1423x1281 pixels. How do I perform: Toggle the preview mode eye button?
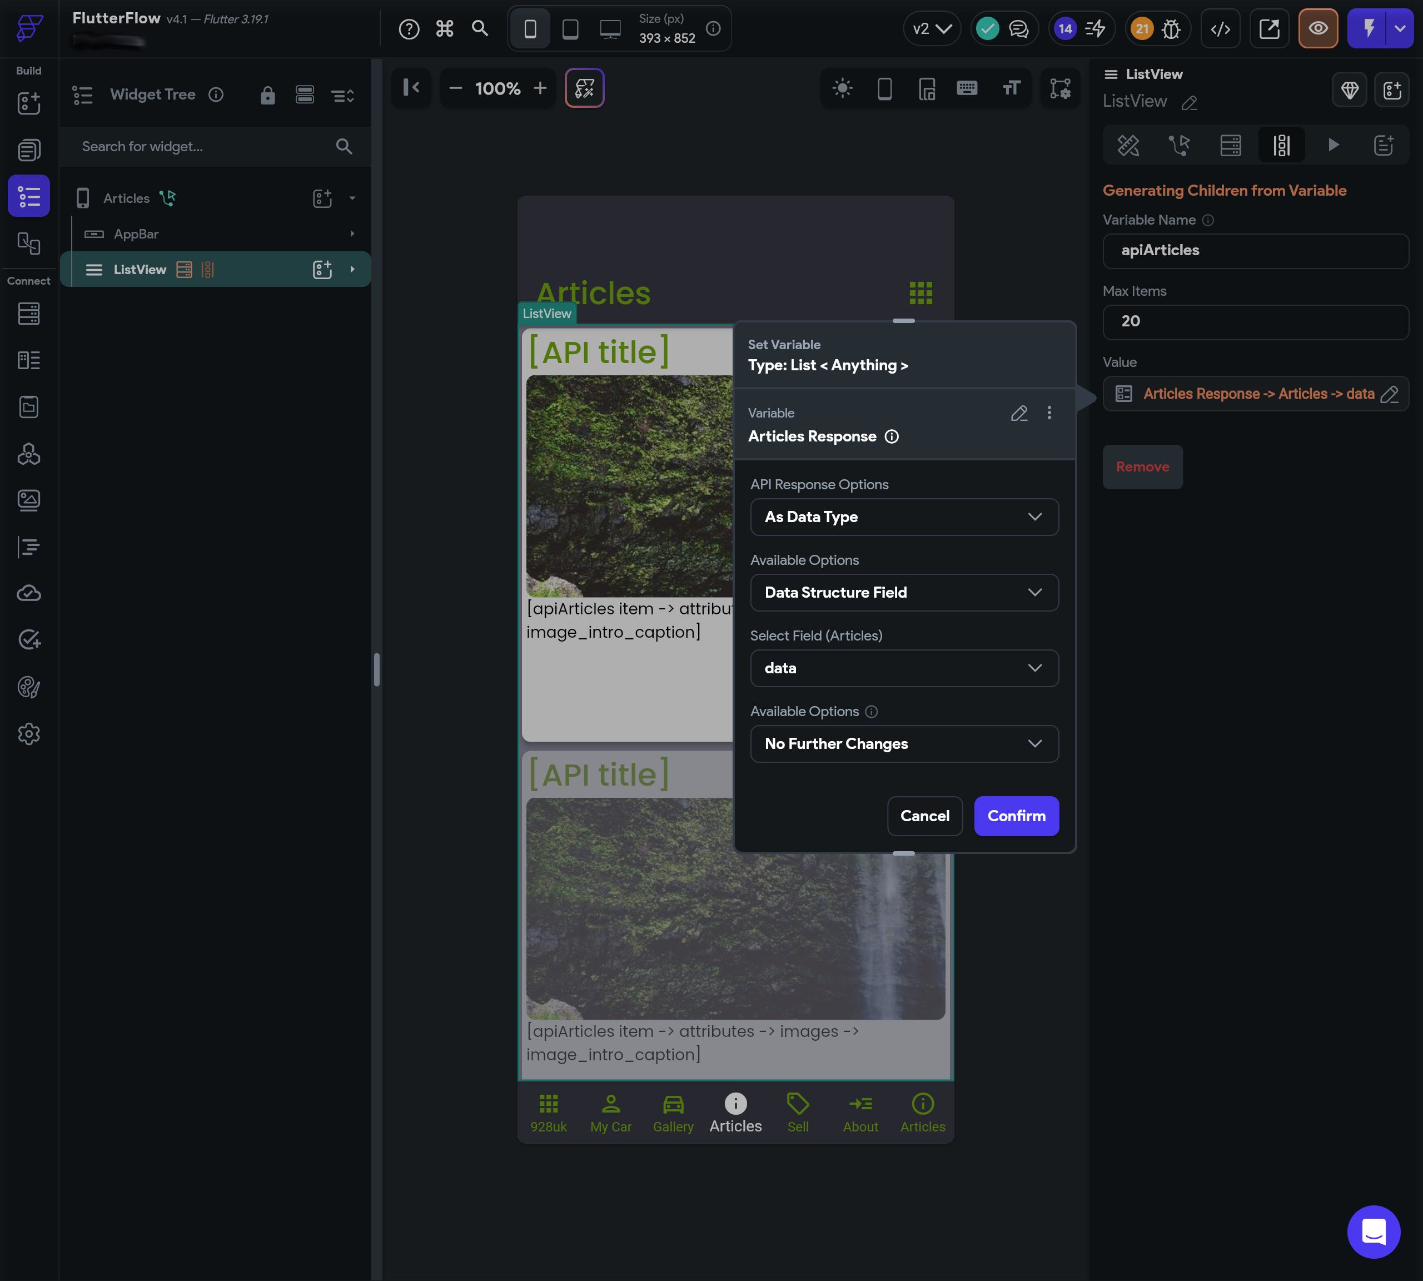coord(1317,29)
